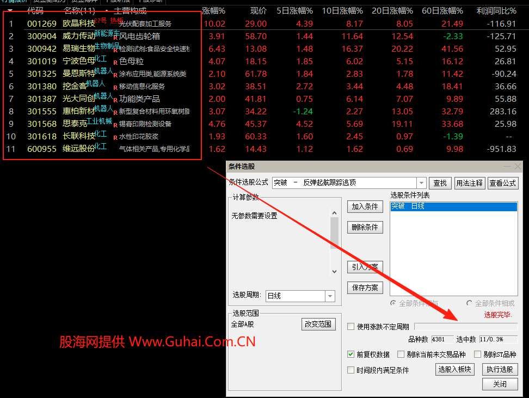Select the 全部条件相与 radio button

393,303
